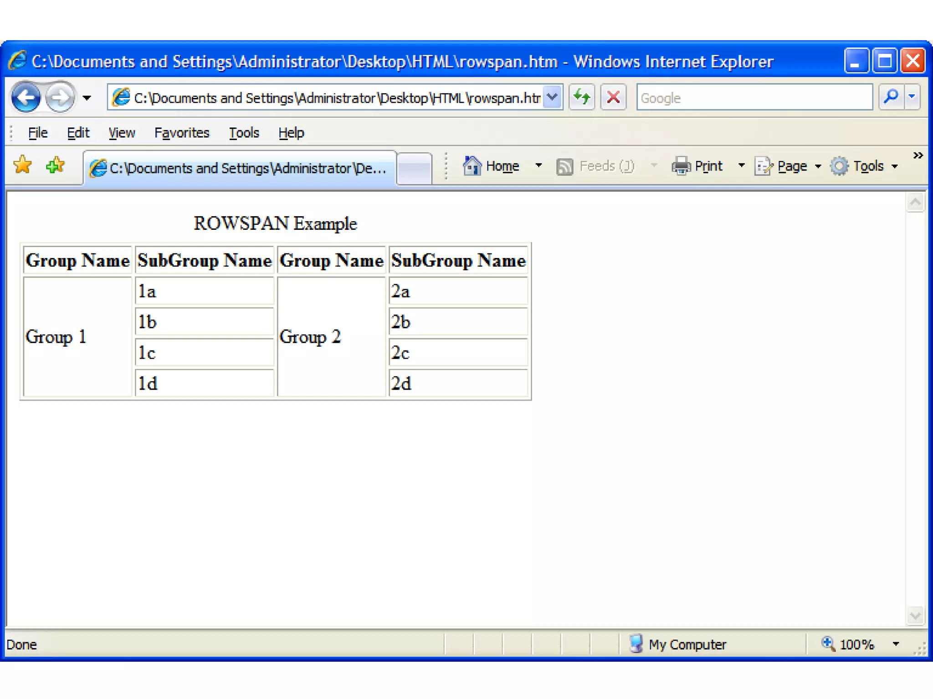This screenshot has height=699, width=933.
Task: Click the Home house icon
Action: click(472, 166)
